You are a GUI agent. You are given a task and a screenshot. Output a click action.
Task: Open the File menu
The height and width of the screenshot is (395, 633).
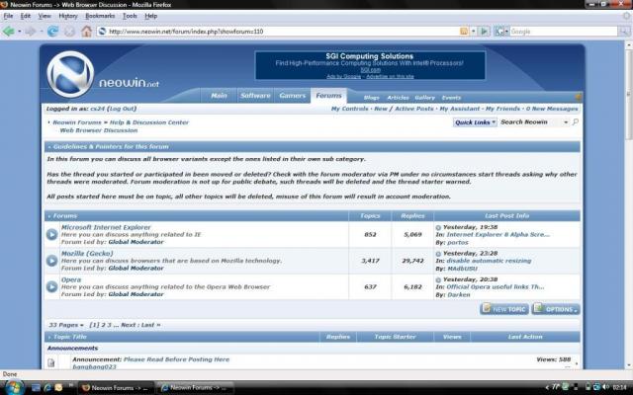pyautogui.click(x=8, y=16)
